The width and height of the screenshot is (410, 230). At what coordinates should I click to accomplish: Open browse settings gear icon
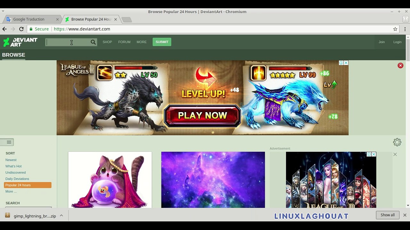397,142
